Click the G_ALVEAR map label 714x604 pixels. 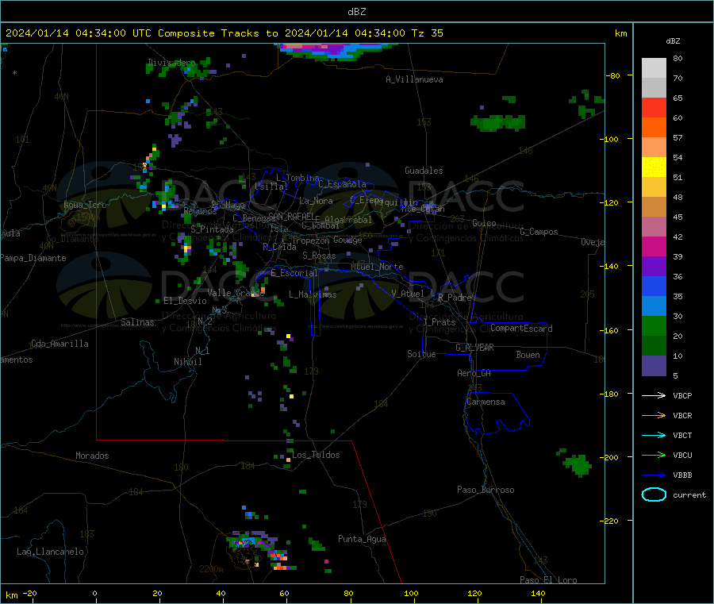pos(474,348)
